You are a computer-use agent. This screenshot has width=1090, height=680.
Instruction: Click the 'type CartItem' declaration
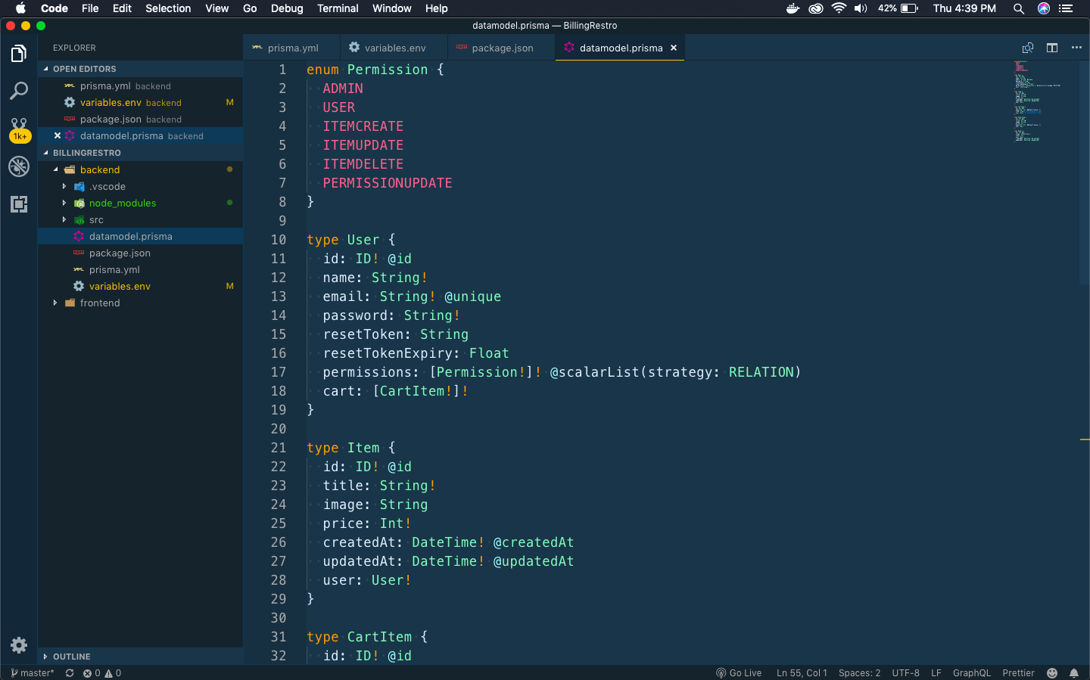click(368, 637)
